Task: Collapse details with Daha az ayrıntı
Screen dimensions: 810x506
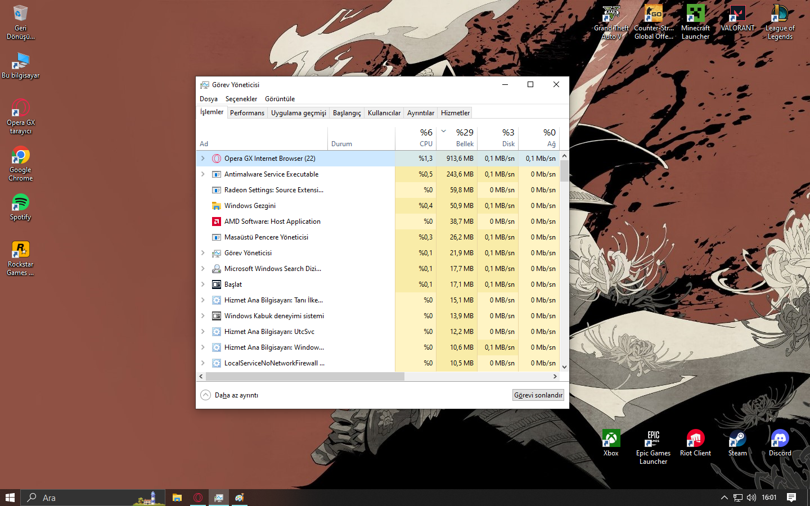Action: [x=229, y=395]
